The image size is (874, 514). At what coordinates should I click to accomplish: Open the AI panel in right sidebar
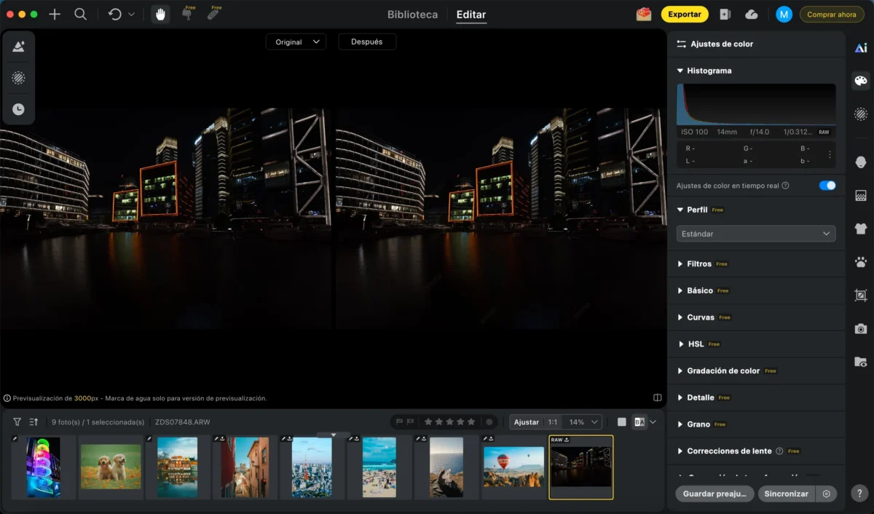coord(861,48)
